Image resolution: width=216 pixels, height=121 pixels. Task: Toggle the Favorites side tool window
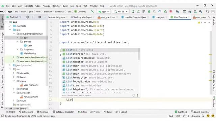click(x=2, y=82)
